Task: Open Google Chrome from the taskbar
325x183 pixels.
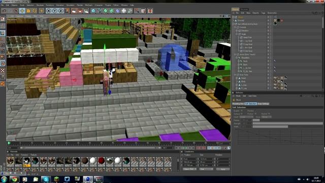Action: (x=14, y=179)
